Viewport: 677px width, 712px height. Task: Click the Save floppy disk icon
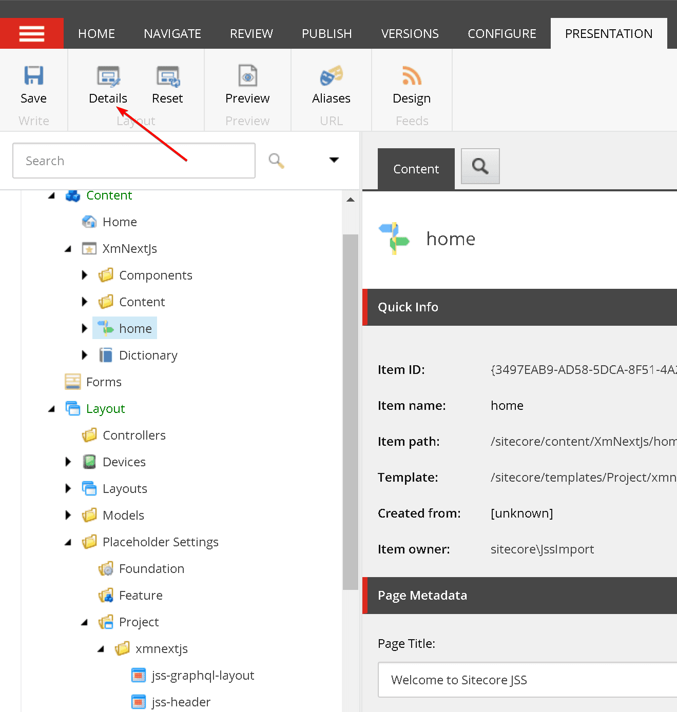[x=33, y=76]
